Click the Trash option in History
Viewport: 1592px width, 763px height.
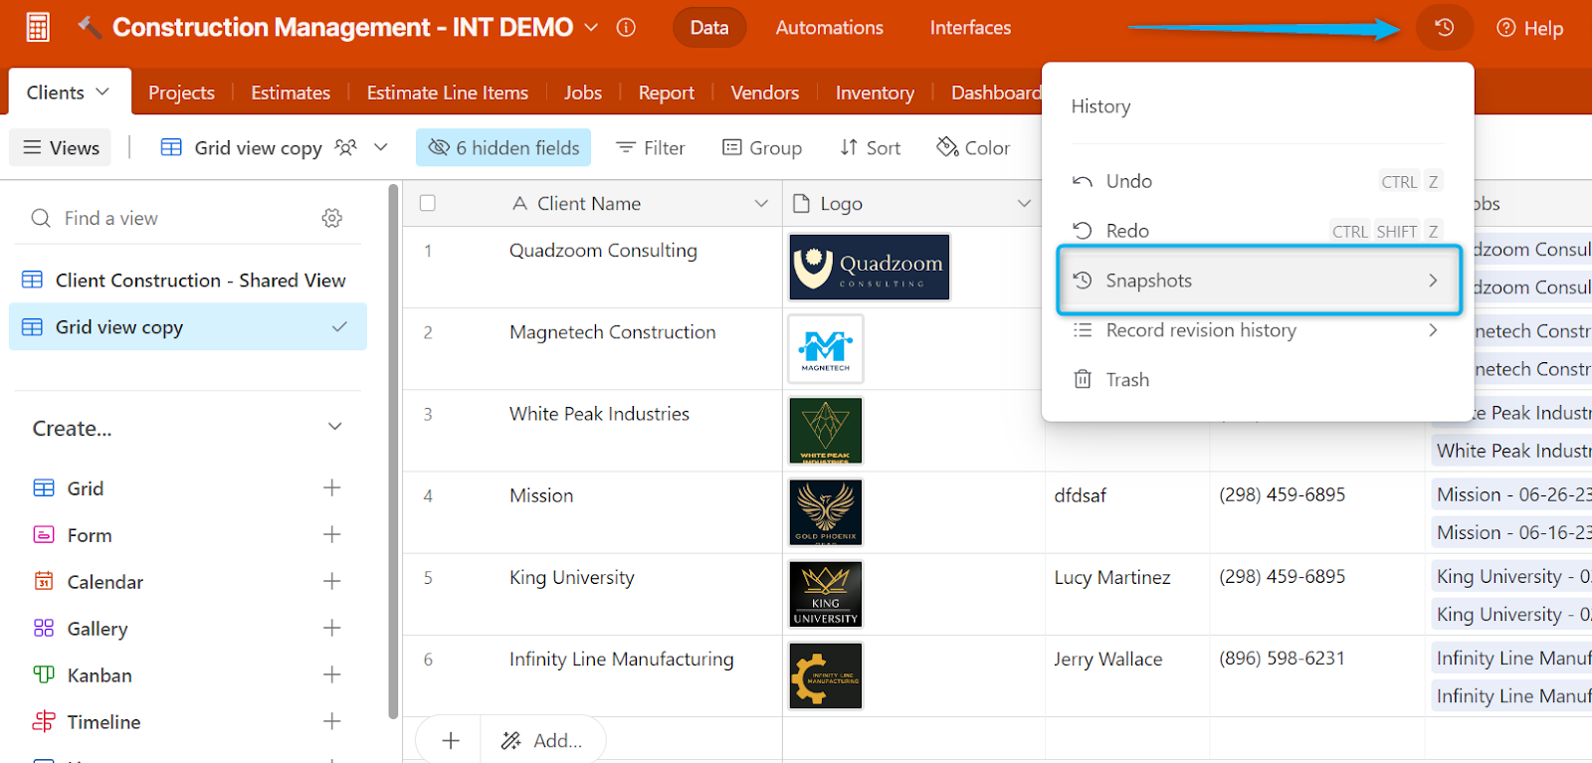(1127, 380)
